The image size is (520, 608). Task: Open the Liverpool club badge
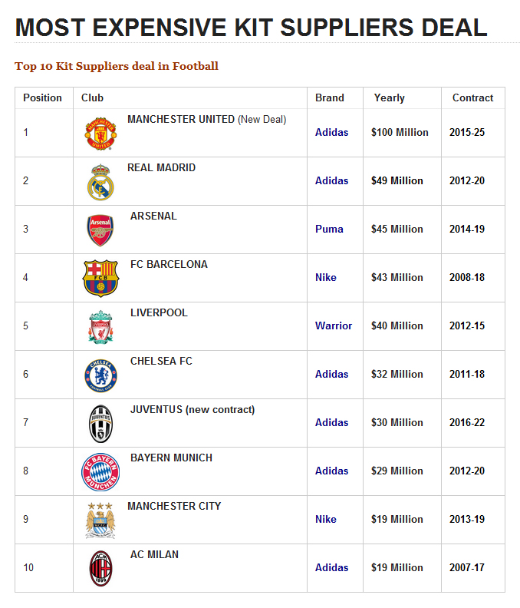100,327
